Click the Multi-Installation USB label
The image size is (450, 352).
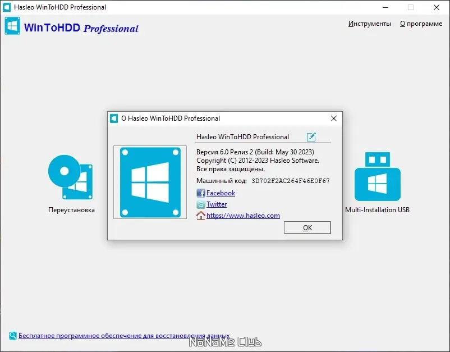[377, 210]
